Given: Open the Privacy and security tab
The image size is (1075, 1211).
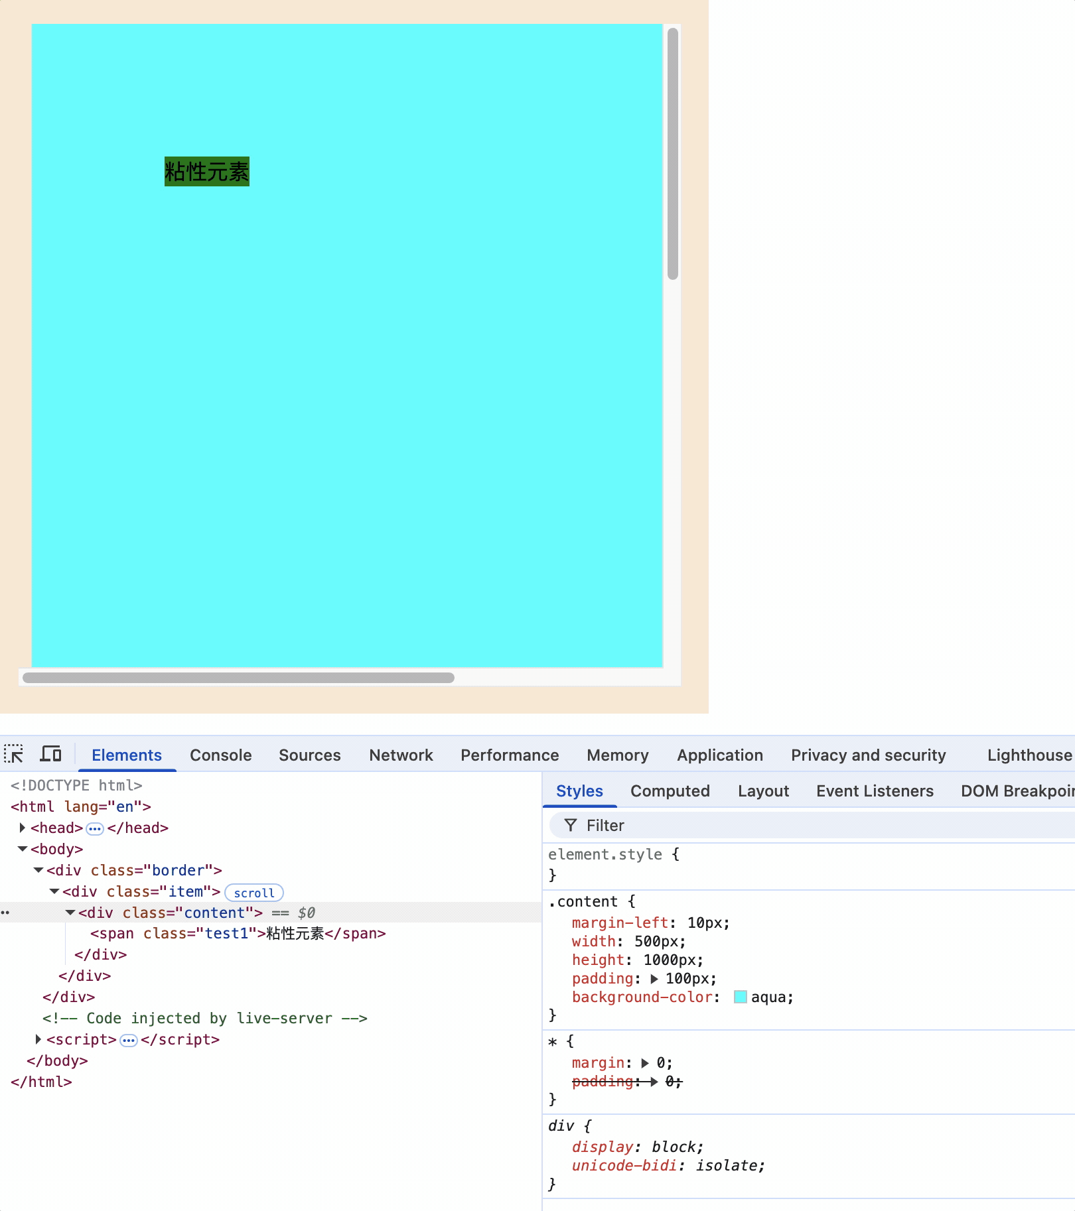Looking at the screenshot, I should click(869, 755).
